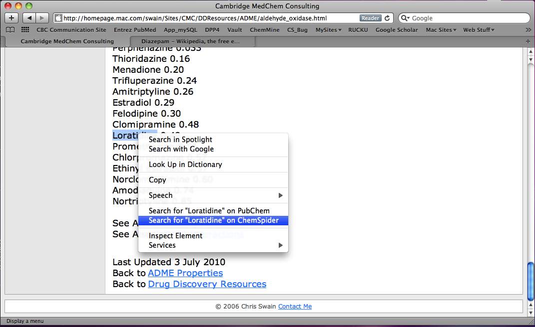
Task: Open the Web Stuff bookmark dropdown
Action: point(479,30)
